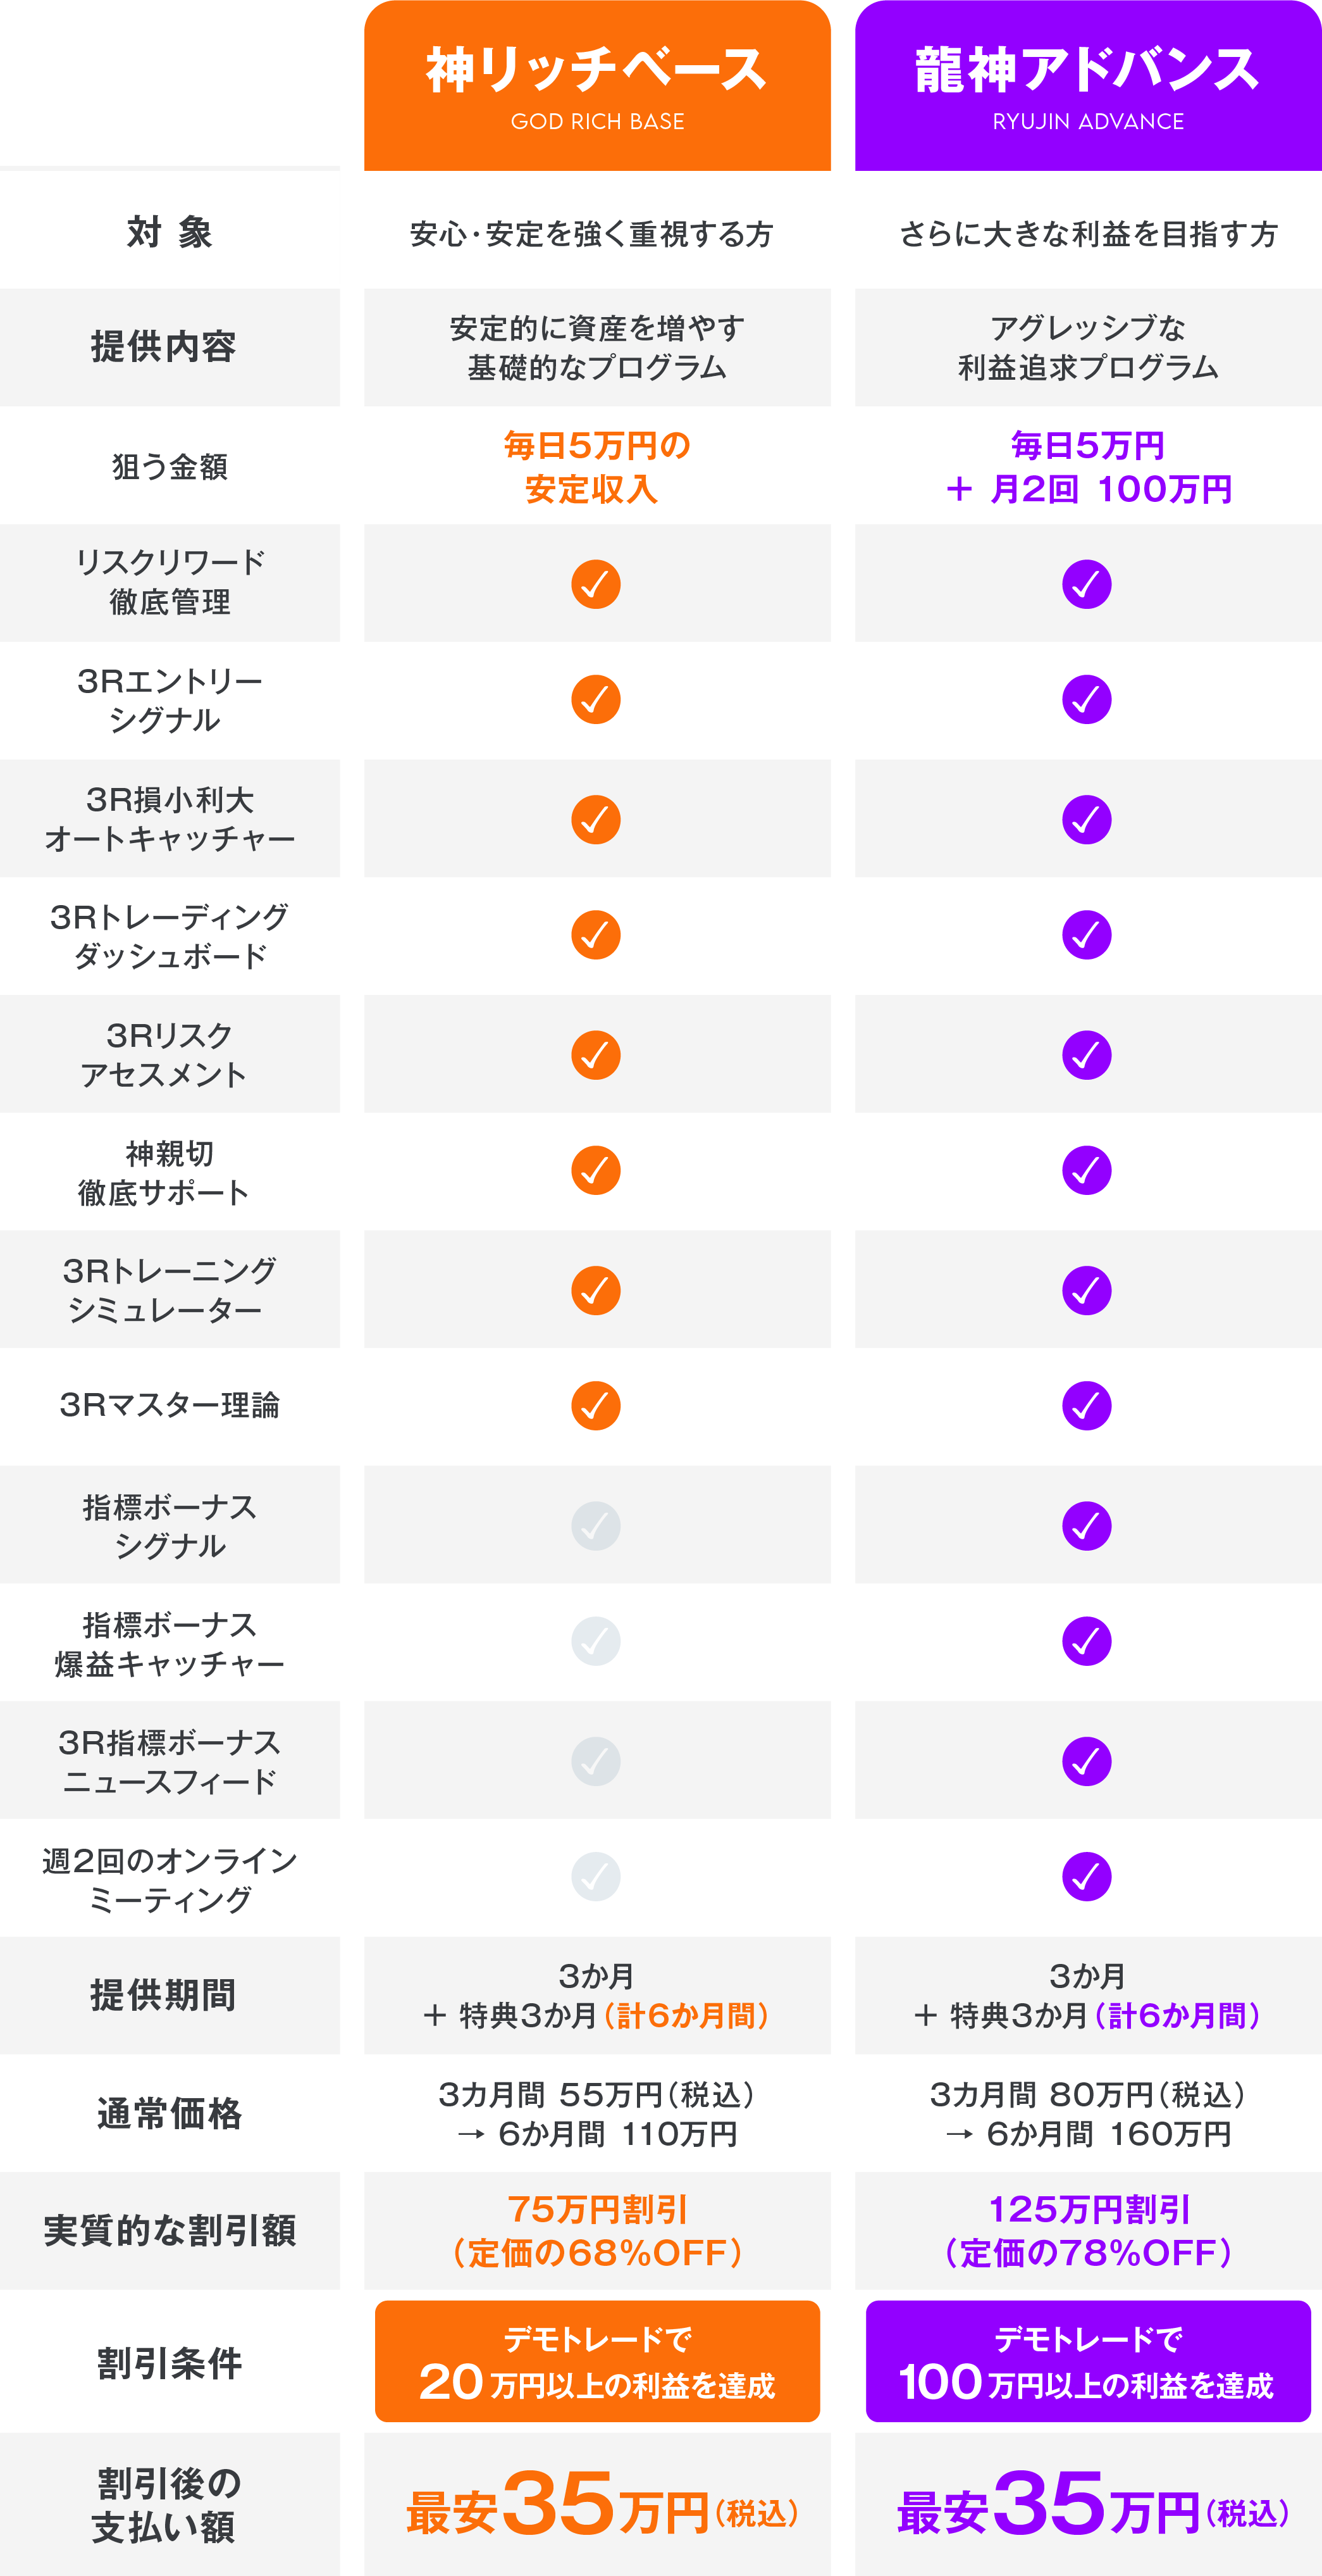
Task: Click purple デモトレードで100万円以上 condition button
Action: tap(1087, 2361)
